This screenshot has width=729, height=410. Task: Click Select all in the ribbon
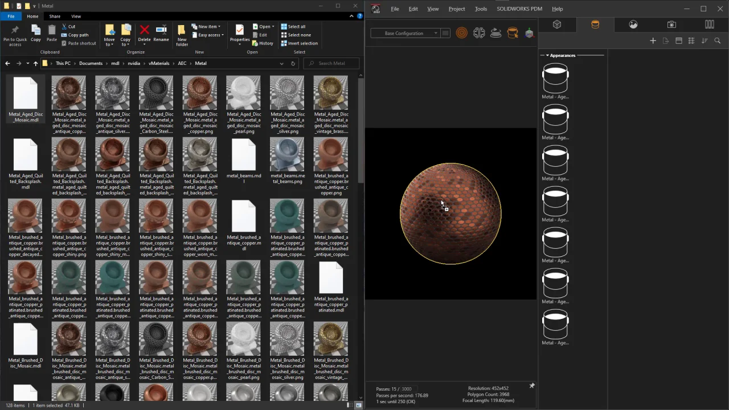tap(296, 26)
